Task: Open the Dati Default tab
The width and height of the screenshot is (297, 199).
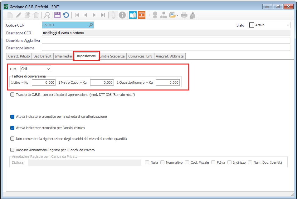Action: point(42,56)
